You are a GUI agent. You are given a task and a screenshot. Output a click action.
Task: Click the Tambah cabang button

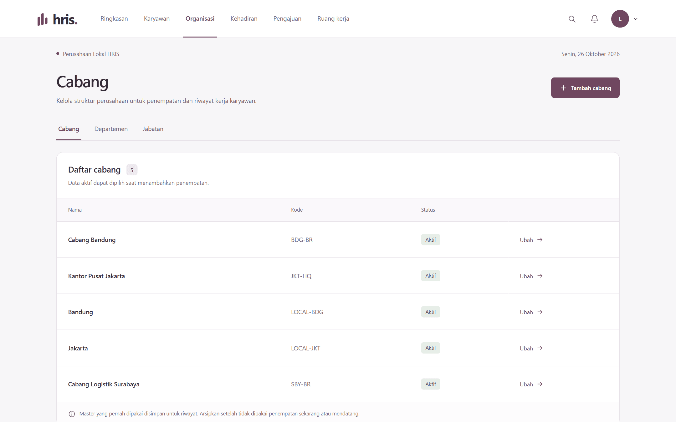[585, 88]
